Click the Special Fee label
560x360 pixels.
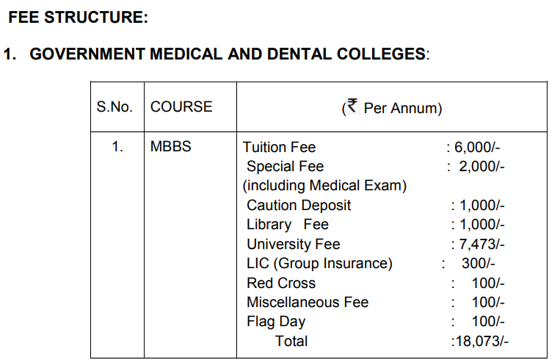[x=285, y=167]
